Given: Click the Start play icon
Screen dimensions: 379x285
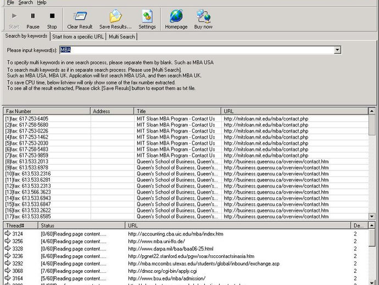Looking at the screenshot, I should coord(14,16).
